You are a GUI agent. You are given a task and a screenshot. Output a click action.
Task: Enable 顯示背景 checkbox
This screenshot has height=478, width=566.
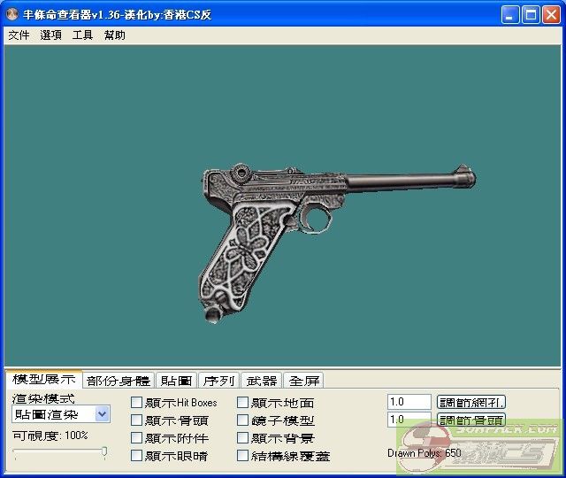point(242,437)
